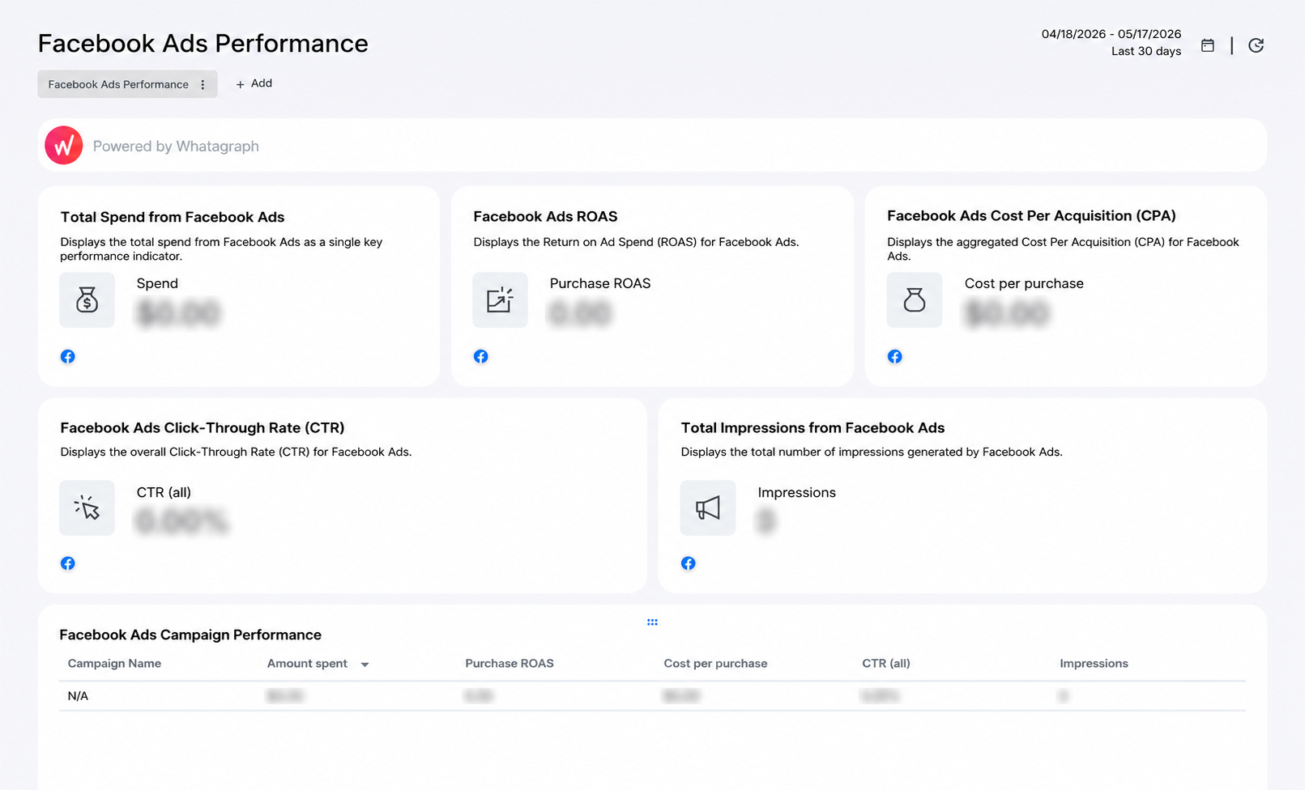Click the Purchase ROAS metric label in card
1305x790 pixels.
point(600,283)
